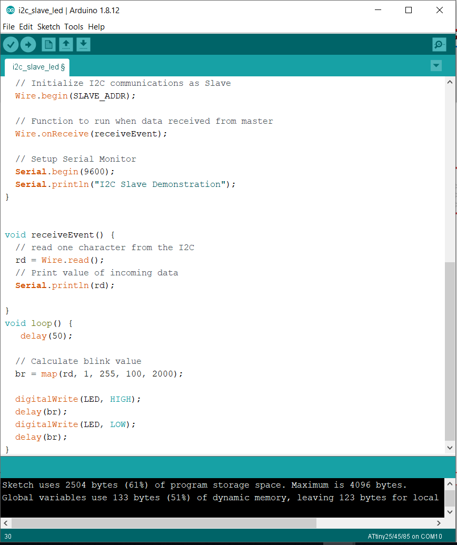Viewport: 457px width, 545px height.
Task: Open the tab options dropdown arrow
Action: pyautogui.click(x=436, y=65)
